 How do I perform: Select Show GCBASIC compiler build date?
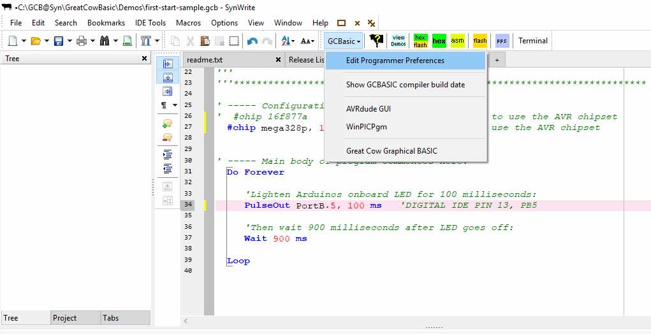(x=406, y=85)
